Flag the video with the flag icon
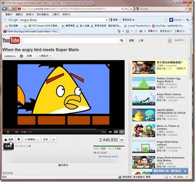195x182 pixels. tap(54, 139)
